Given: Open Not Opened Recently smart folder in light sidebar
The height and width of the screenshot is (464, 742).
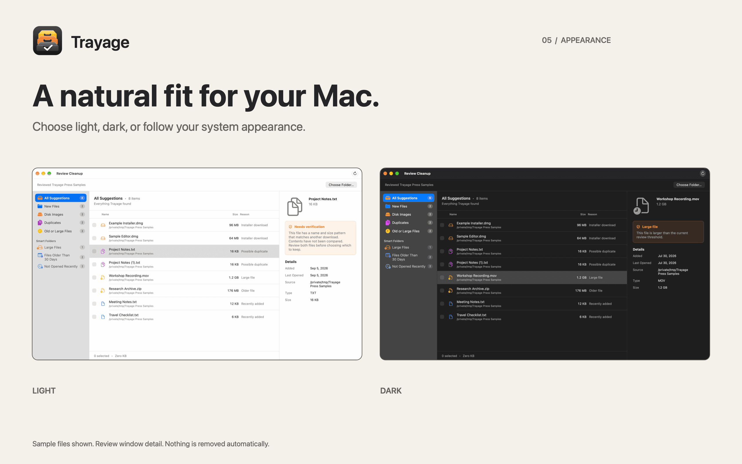Looking at the screenshot, I should (61, 267).
